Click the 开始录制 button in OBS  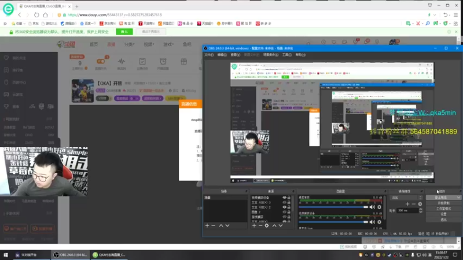(x=443, y=203)
